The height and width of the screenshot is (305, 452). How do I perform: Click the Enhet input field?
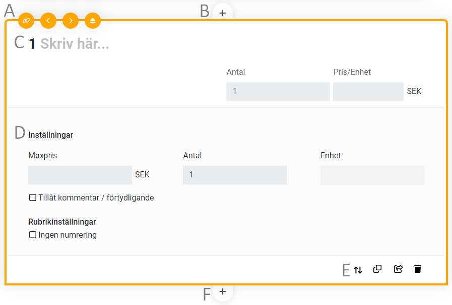pyautogui.click(x=372, y=175)
